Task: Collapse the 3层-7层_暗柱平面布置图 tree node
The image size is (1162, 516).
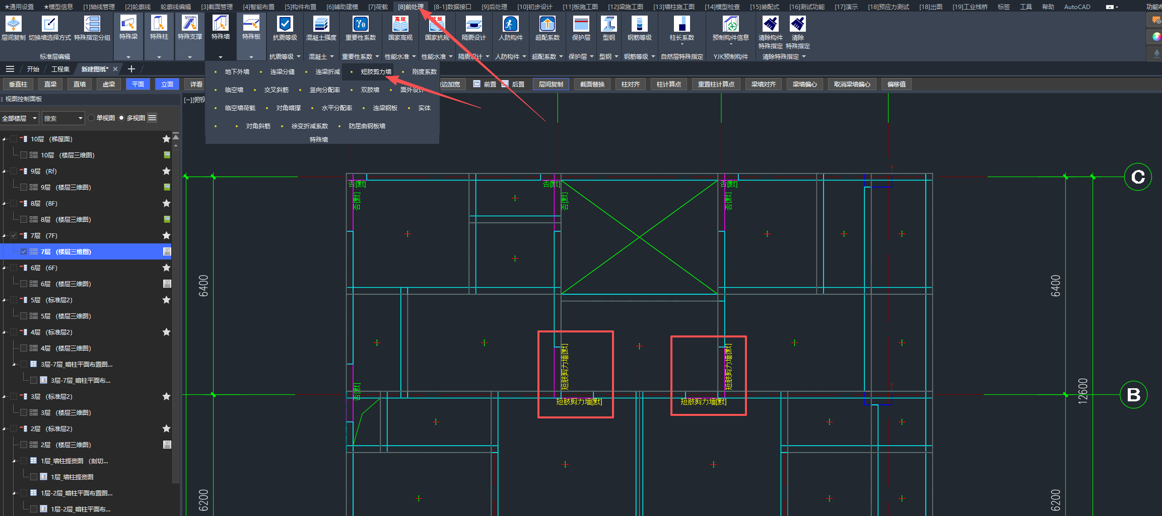Action: 15,364
